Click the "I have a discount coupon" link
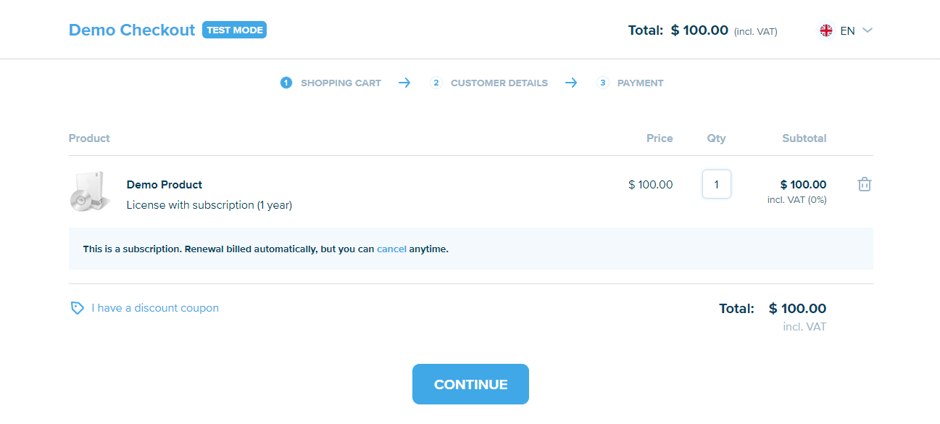The height and width of the screenshot is (424, 940). point(155,308)
